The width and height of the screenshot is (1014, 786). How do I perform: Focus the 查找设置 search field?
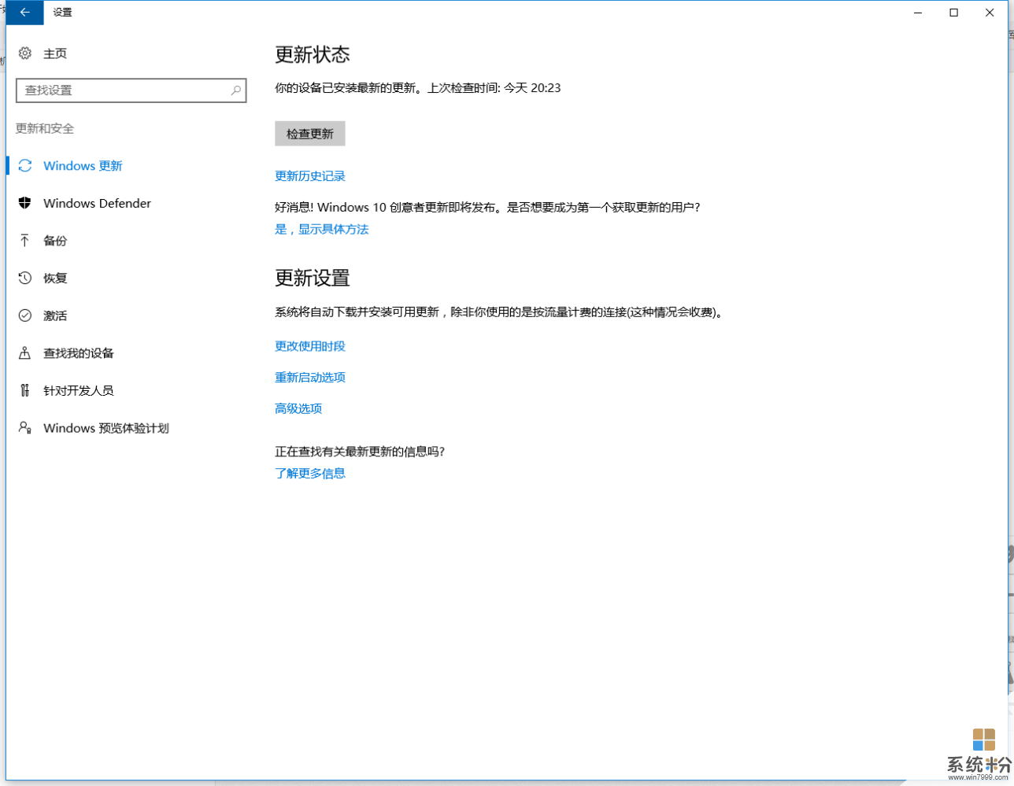click(131, 90)
